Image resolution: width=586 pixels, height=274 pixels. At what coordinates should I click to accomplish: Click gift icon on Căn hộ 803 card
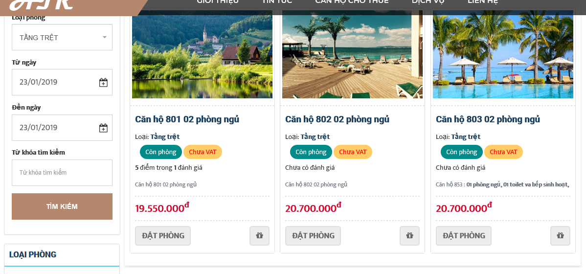click(x=560, y=236)
